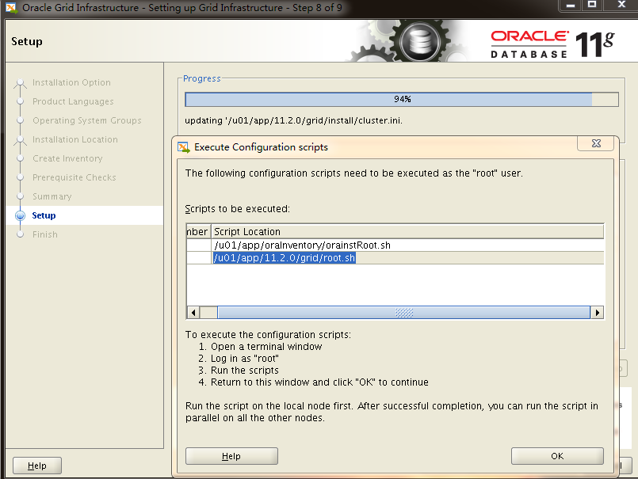
Task: Select the Summary step
Action: (x=52, y=196)
